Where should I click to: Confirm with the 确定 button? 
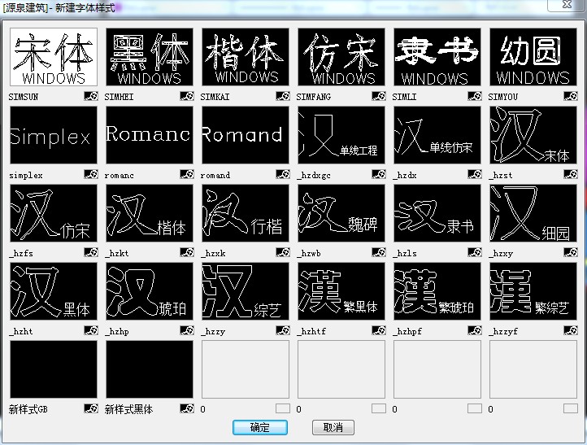click(260, 427)
